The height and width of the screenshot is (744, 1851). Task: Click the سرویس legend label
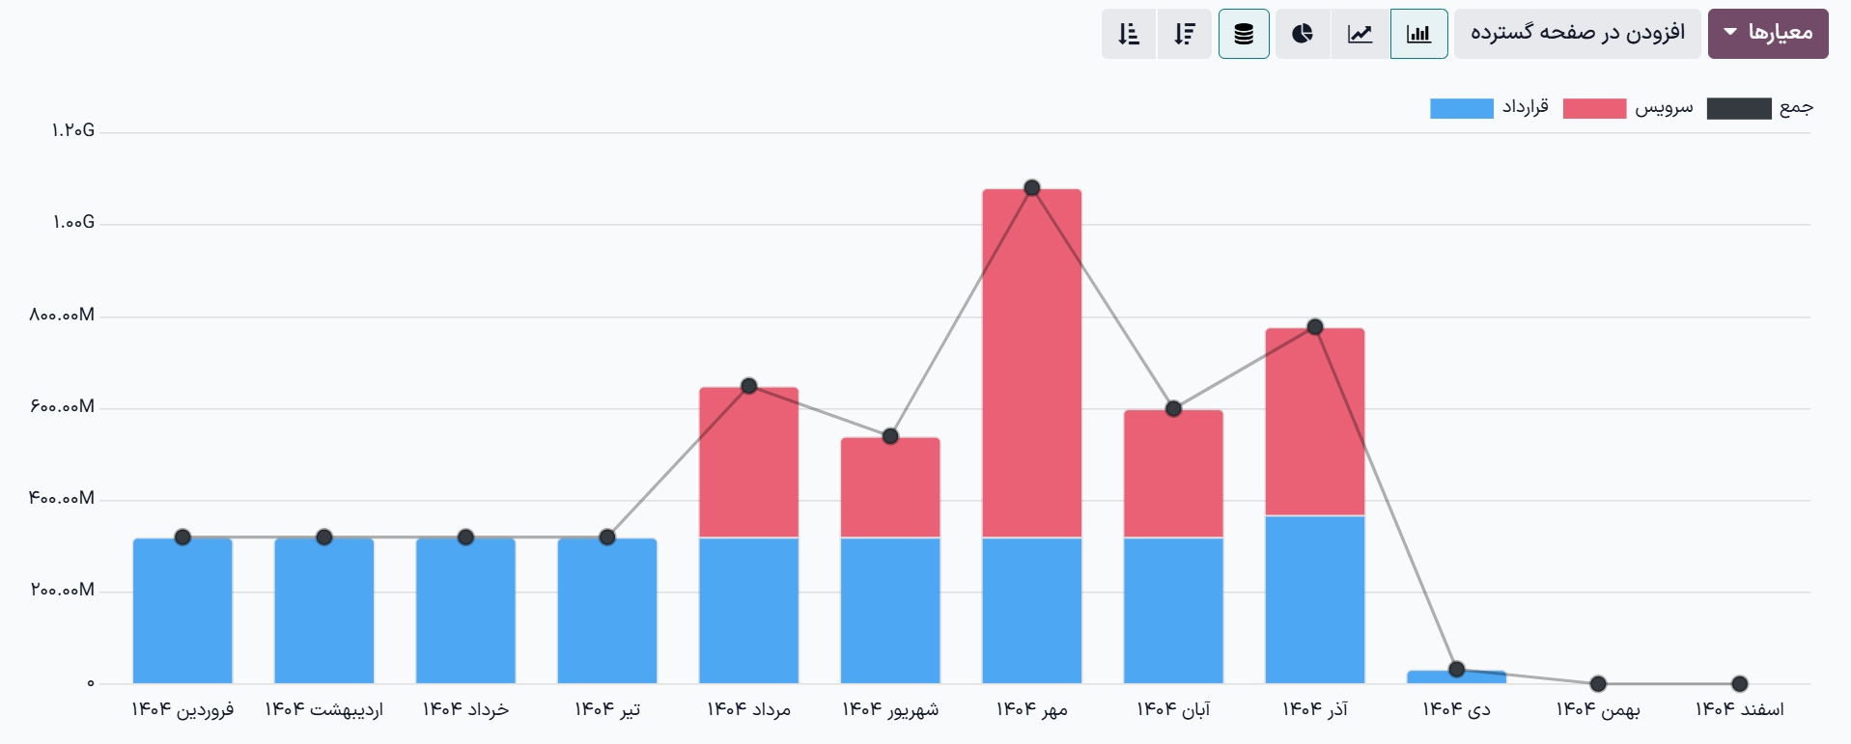(1664, 107)
